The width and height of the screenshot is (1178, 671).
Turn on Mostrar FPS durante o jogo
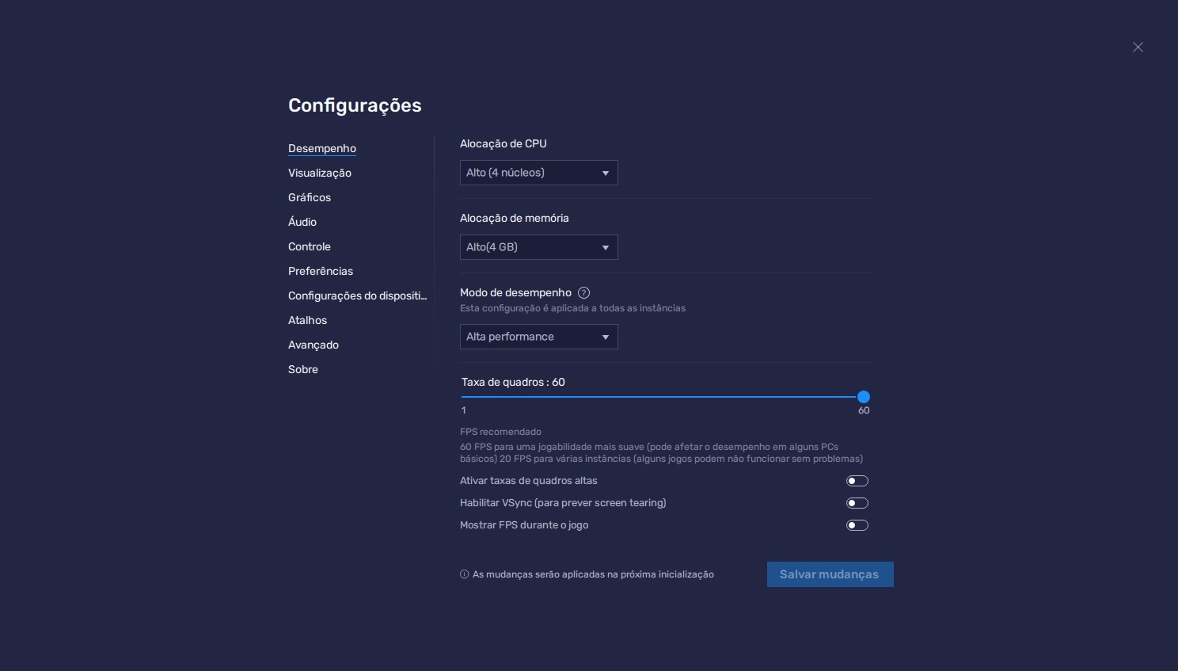[857, 525]
